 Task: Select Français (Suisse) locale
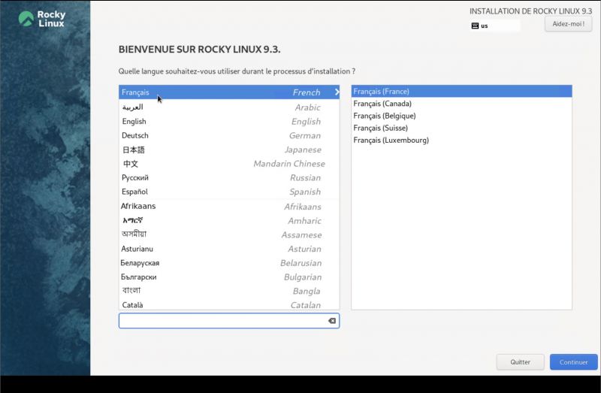[382, 128]
